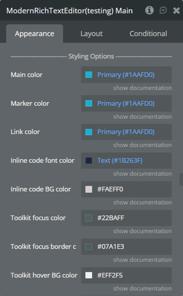The width and height of the screenshot is (183, 296).
Task: Click the Toolkit focus color swatch
Action: (x=89, y=218)
